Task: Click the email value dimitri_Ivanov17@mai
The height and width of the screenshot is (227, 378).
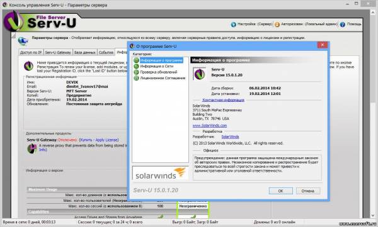Action: tap(87, 87)
